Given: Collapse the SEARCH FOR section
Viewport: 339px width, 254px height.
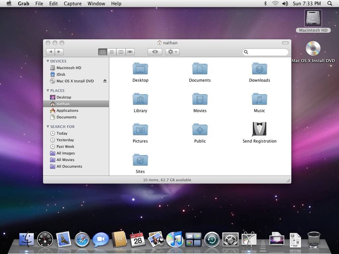Looking at the screenshot, I should click(x=48, y=126).
